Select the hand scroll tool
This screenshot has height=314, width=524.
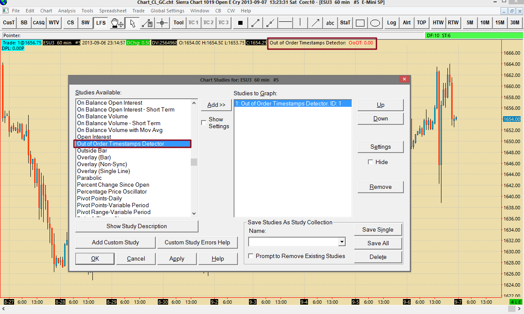point(117,23)
